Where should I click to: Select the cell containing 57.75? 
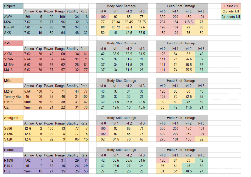(142, 22)
